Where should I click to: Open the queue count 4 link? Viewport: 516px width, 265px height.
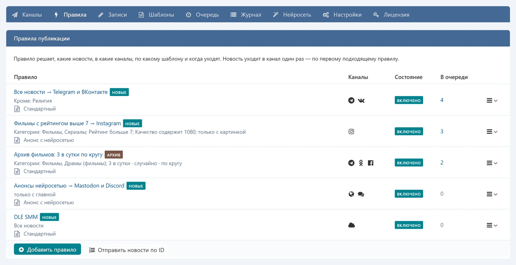(442, 100)
